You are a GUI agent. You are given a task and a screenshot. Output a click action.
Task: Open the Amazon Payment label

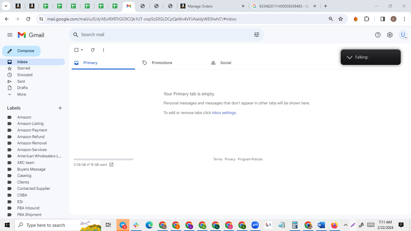pyautogui.click(x=32, y=130)
